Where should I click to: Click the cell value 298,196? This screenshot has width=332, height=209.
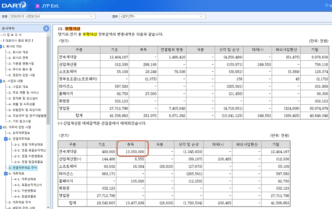click(150, 64)
